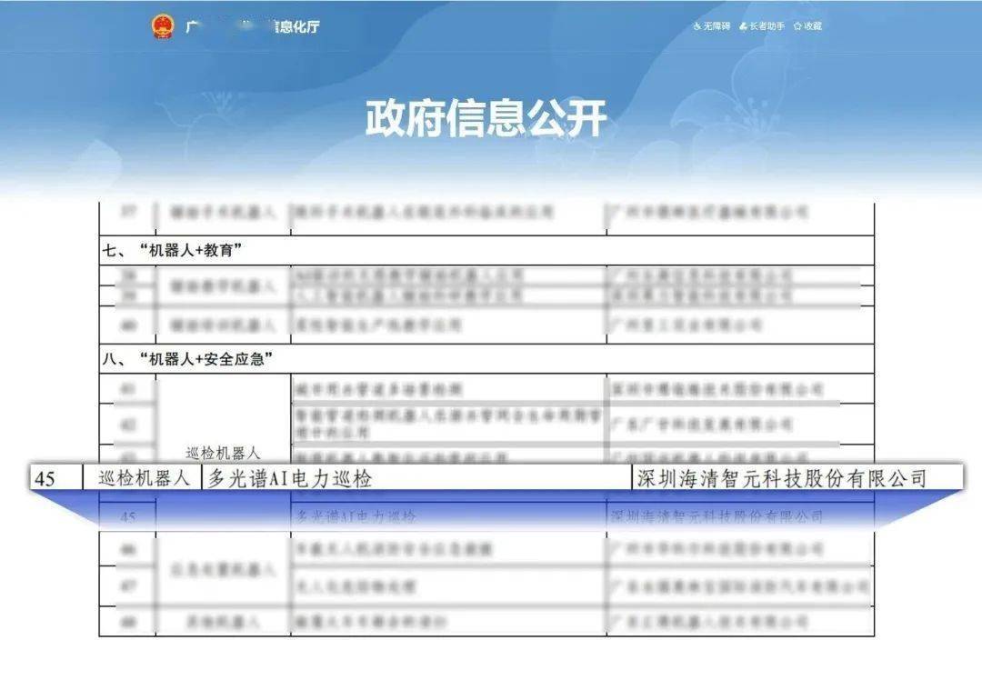This screenshot has height=680, width=982.
Task: Click the 政府信息公开 heading
Action: pos(486,117)
